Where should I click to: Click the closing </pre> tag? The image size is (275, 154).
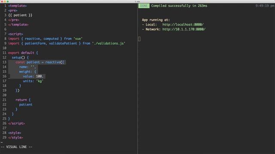click(x=14, y=20)
